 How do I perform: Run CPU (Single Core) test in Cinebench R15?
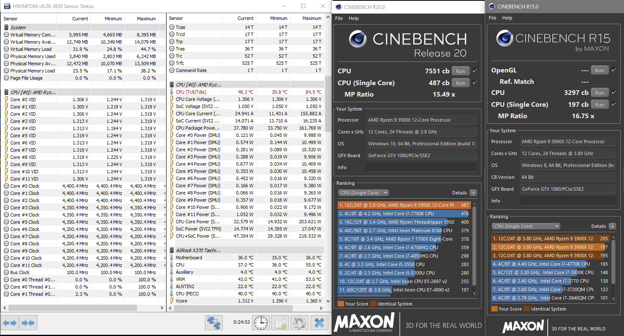coord(599,105)
